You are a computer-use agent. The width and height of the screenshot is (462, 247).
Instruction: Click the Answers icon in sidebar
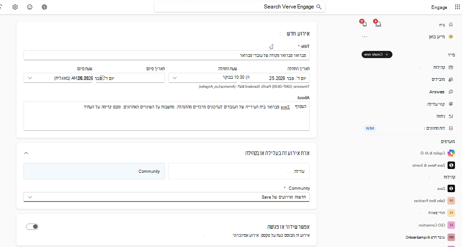coord(451,92)
